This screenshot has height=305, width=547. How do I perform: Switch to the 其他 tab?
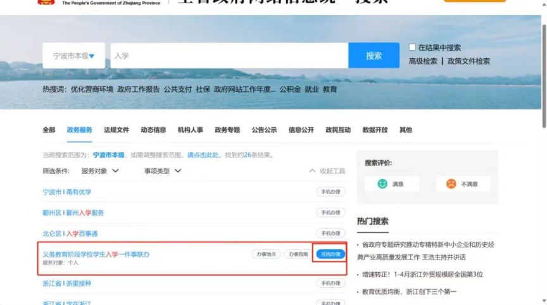click(406, 130)
